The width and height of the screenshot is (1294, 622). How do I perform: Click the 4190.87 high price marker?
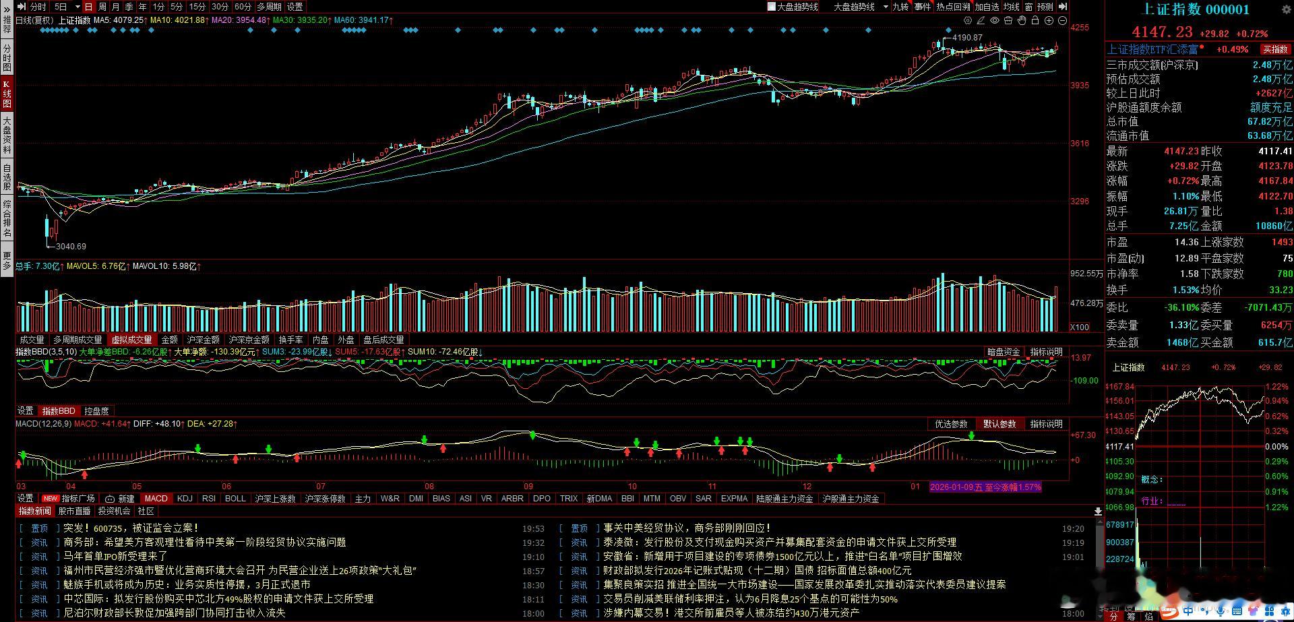tap(967, 38)
